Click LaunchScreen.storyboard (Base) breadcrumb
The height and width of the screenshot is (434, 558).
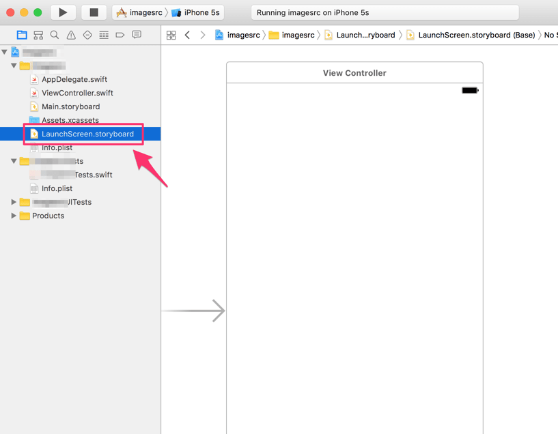[471, 35]
